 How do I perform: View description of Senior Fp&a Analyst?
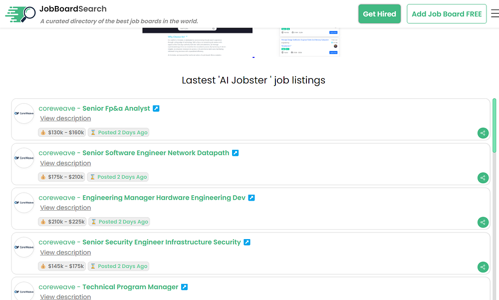(65, 118)
